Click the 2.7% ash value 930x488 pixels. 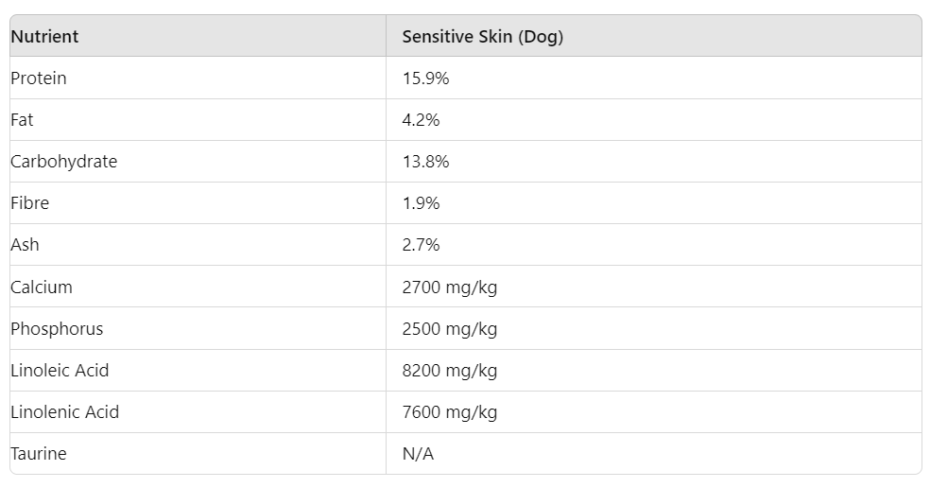click(x=421, y=245)
